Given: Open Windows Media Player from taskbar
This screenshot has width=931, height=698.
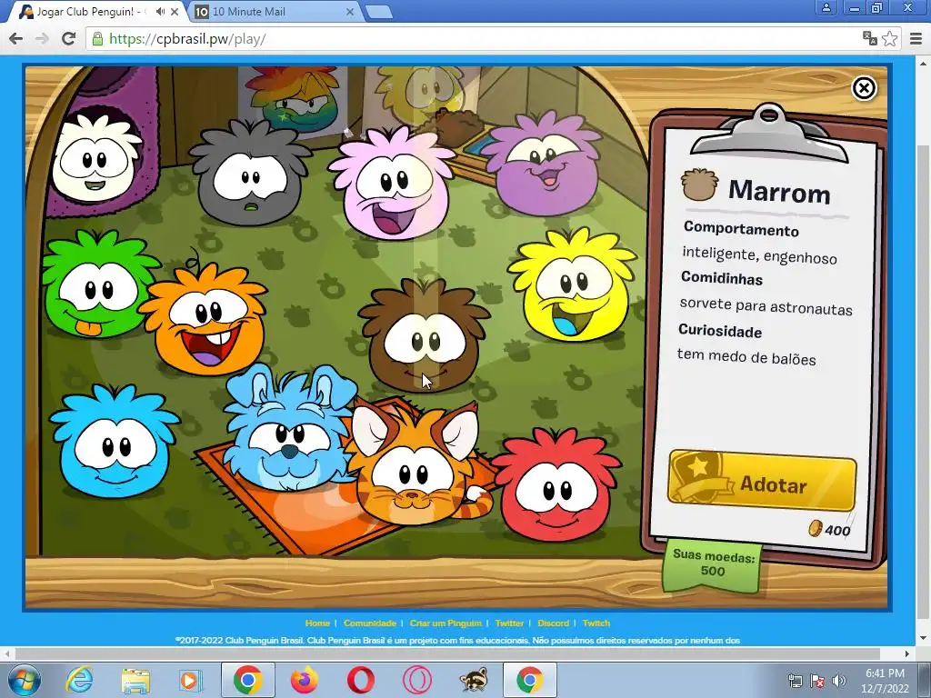Looking at the screenshot, I should pos(190,680).
